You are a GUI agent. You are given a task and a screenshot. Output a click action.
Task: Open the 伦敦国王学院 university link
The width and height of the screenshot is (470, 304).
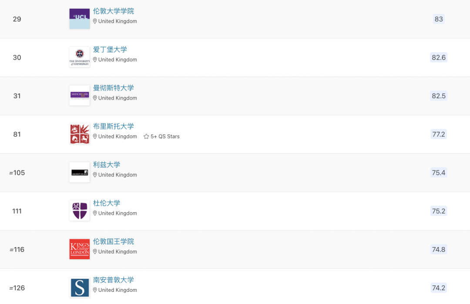click(113, 241)
